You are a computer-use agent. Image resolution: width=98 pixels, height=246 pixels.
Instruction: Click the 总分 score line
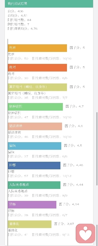click(16, 11)
